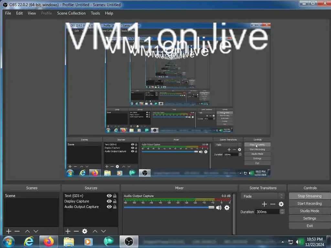
Task: Toggle visibility of Display Capture source
Action: pos(109,201)
